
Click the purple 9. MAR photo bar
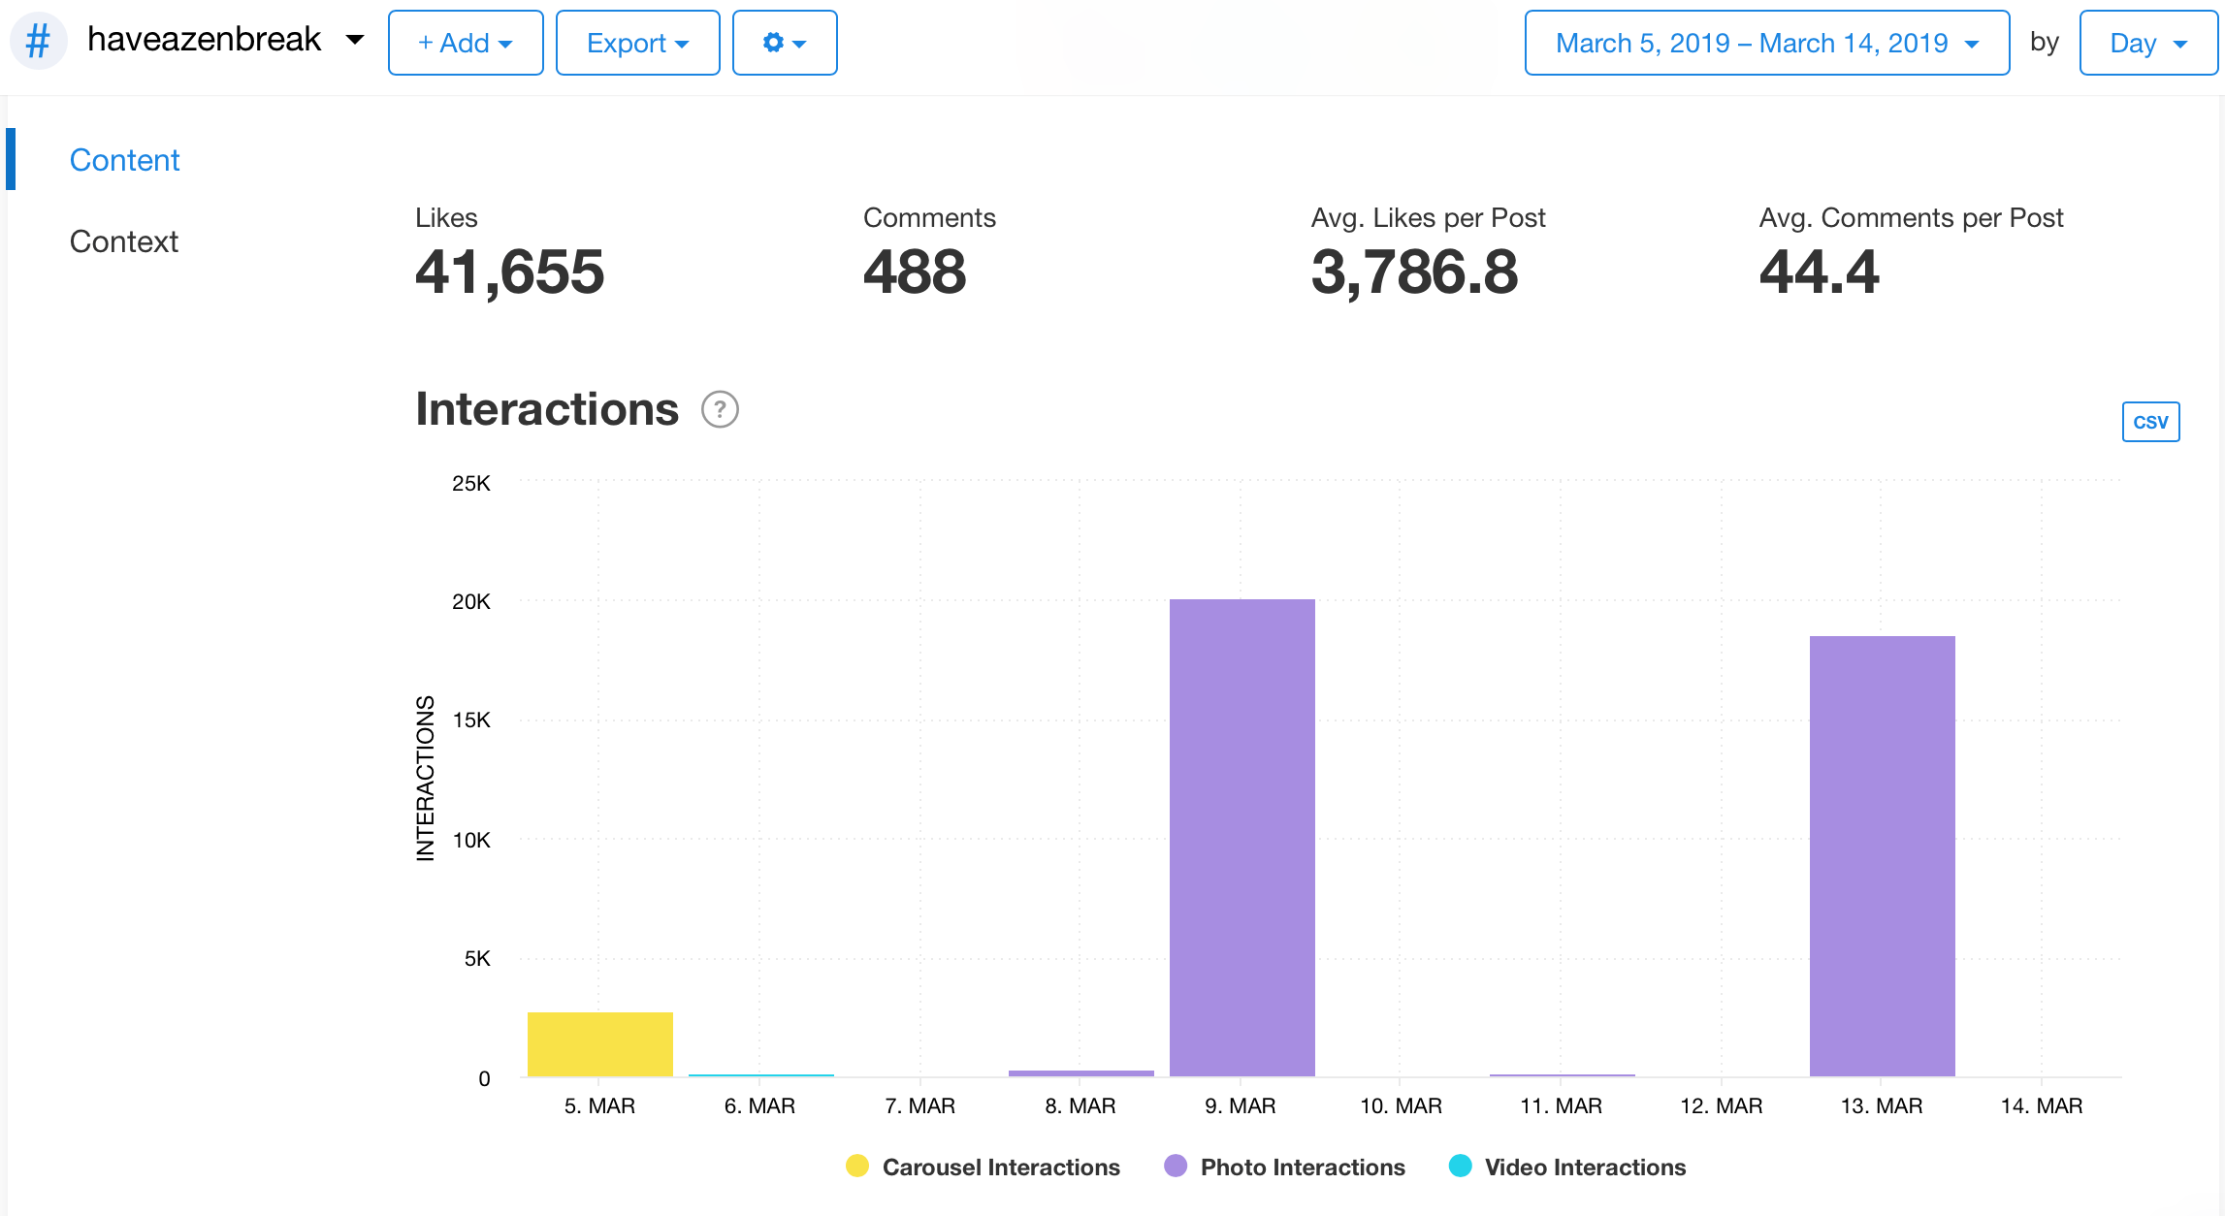tap(1241, 836)
